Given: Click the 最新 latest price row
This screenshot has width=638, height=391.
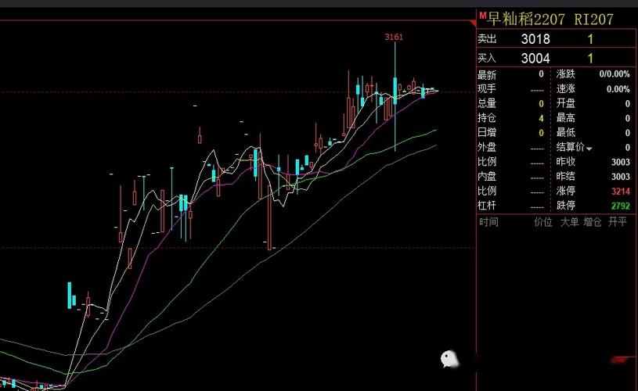Looking at the screenshot, I should click(x=510, y=75).
